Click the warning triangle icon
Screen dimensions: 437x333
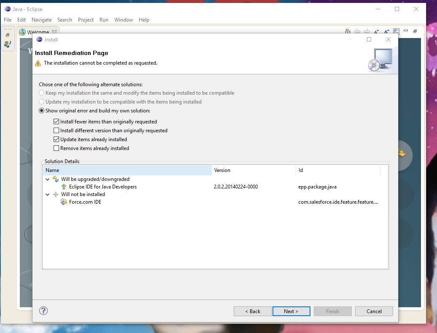tap(38, 63)
